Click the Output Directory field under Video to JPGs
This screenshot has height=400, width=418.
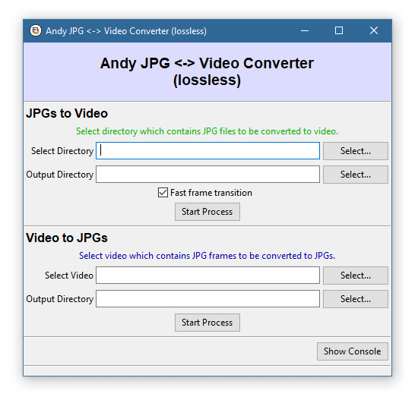[207, 298]
